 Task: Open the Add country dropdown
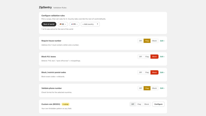(90, 24)
